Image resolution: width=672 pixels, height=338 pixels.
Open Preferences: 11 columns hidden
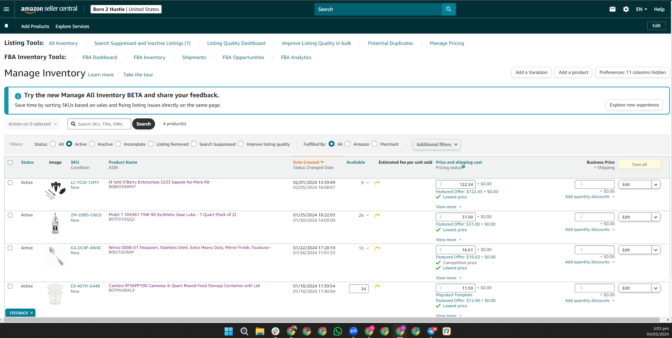coord(632,72)
